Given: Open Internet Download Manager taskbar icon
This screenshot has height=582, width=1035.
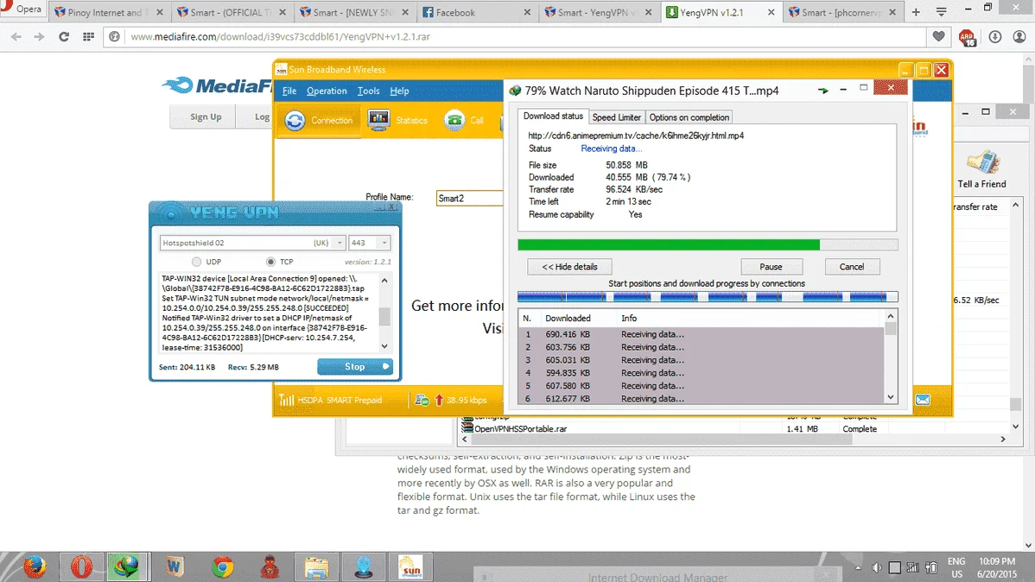Looking at the screenshot, I should [126, 566].
